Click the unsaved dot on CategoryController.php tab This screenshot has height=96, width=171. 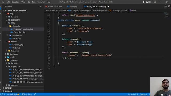point(108,6)
